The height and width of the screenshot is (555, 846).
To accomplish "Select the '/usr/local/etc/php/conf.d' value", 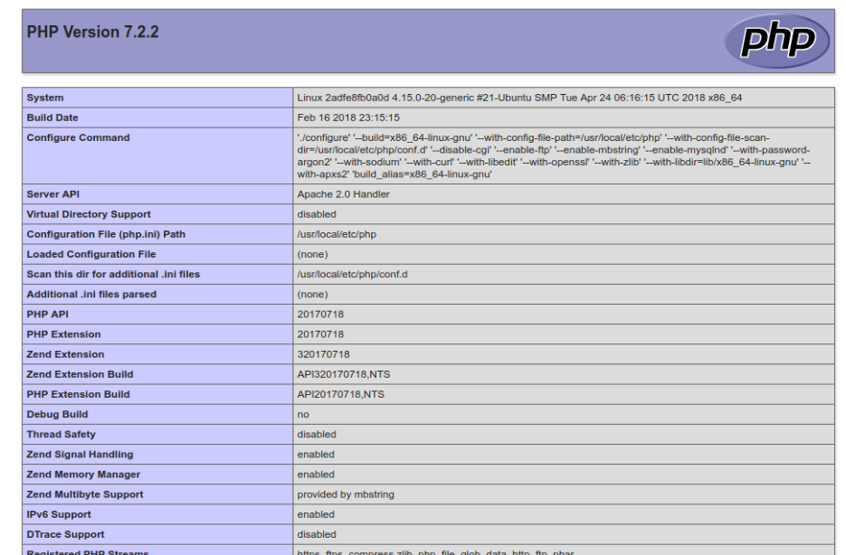I will [352, 274].
